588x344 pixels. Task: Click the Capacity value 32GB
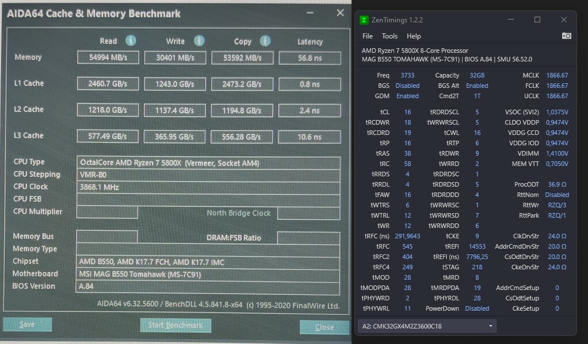tap(477, 75)
